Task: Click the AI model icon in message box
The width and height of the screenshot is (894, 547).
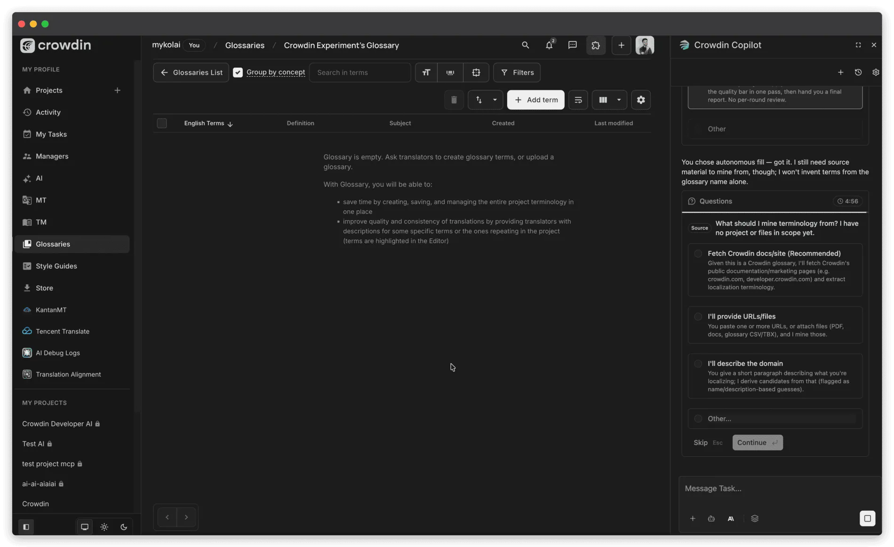Action: [x=731, y=518]
